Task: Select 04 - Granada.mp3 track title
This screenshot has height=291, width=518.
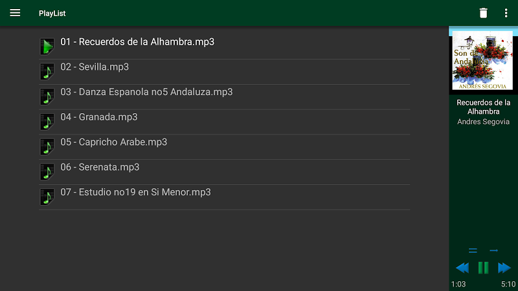Action: (x=99, y=117)
